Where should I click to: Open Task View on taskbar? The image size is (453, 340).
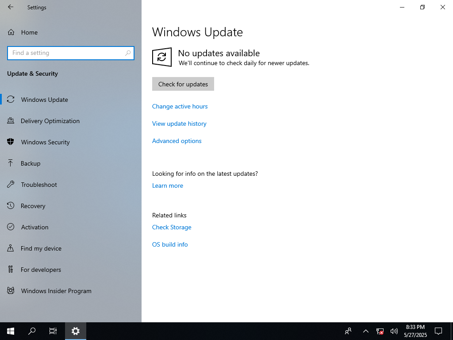point(53,331)
